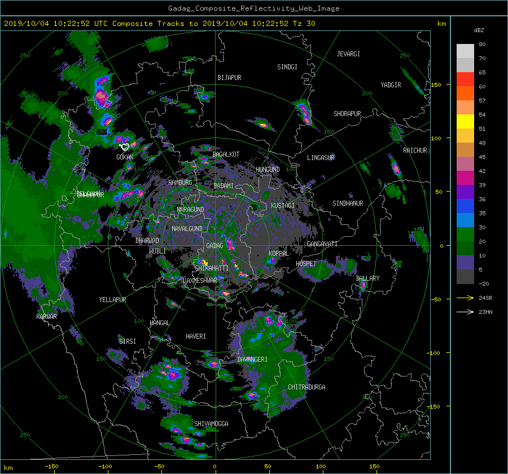Click the YADGIR city label
Screen dimensions: 508x474
pyautogui.click(x=391, y=85)
